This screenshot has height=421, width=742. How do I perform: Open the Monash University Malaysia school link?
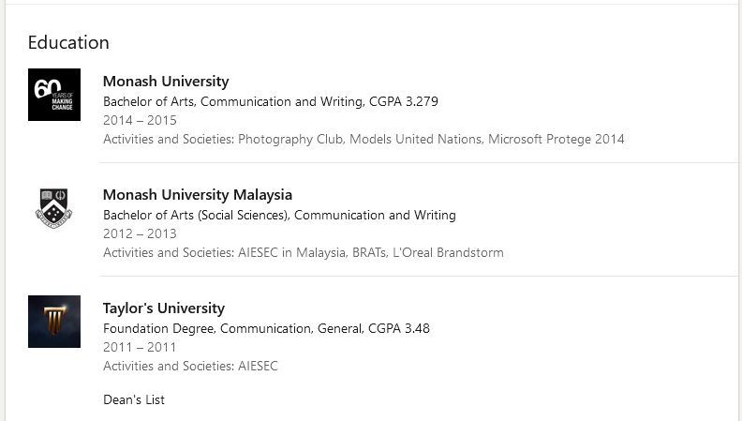coord(198,195)
